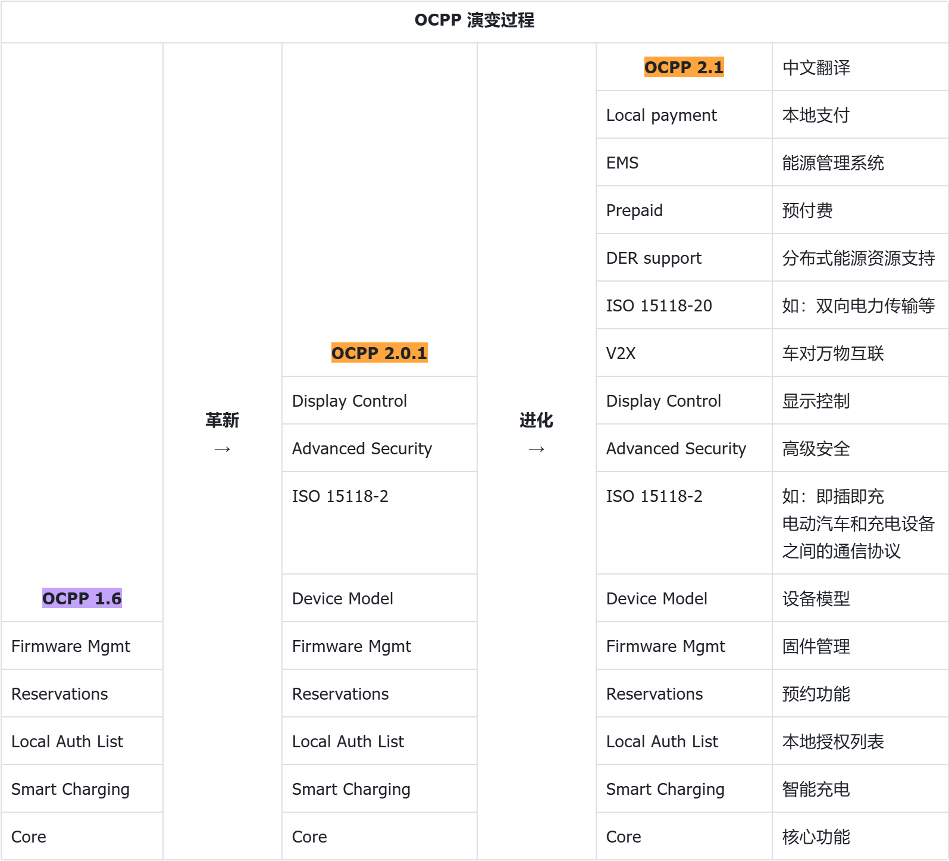Select the V2X cell

[621, 353]
